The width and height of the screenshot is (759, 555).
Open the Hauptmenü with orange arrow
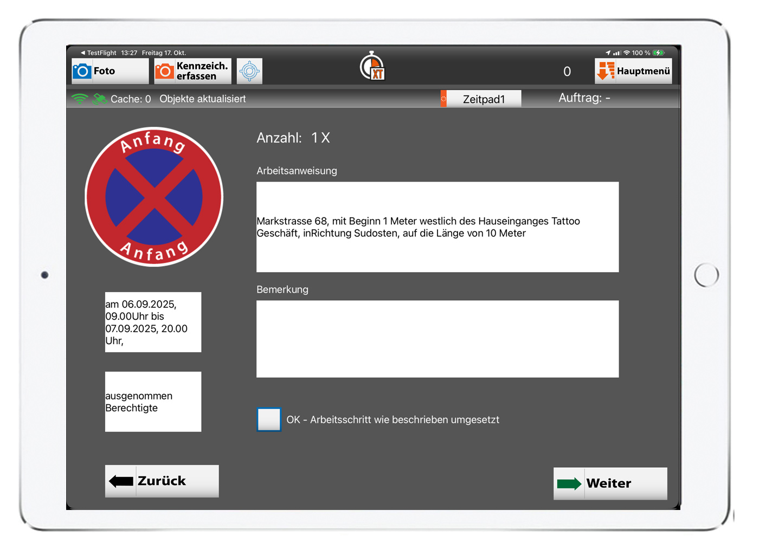coord(633,71)
